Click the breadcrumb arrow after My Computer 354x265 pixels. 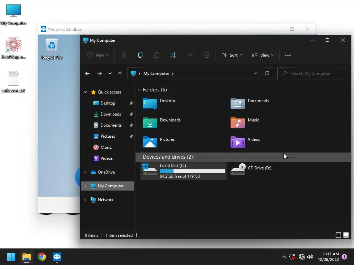click(173, 73)
